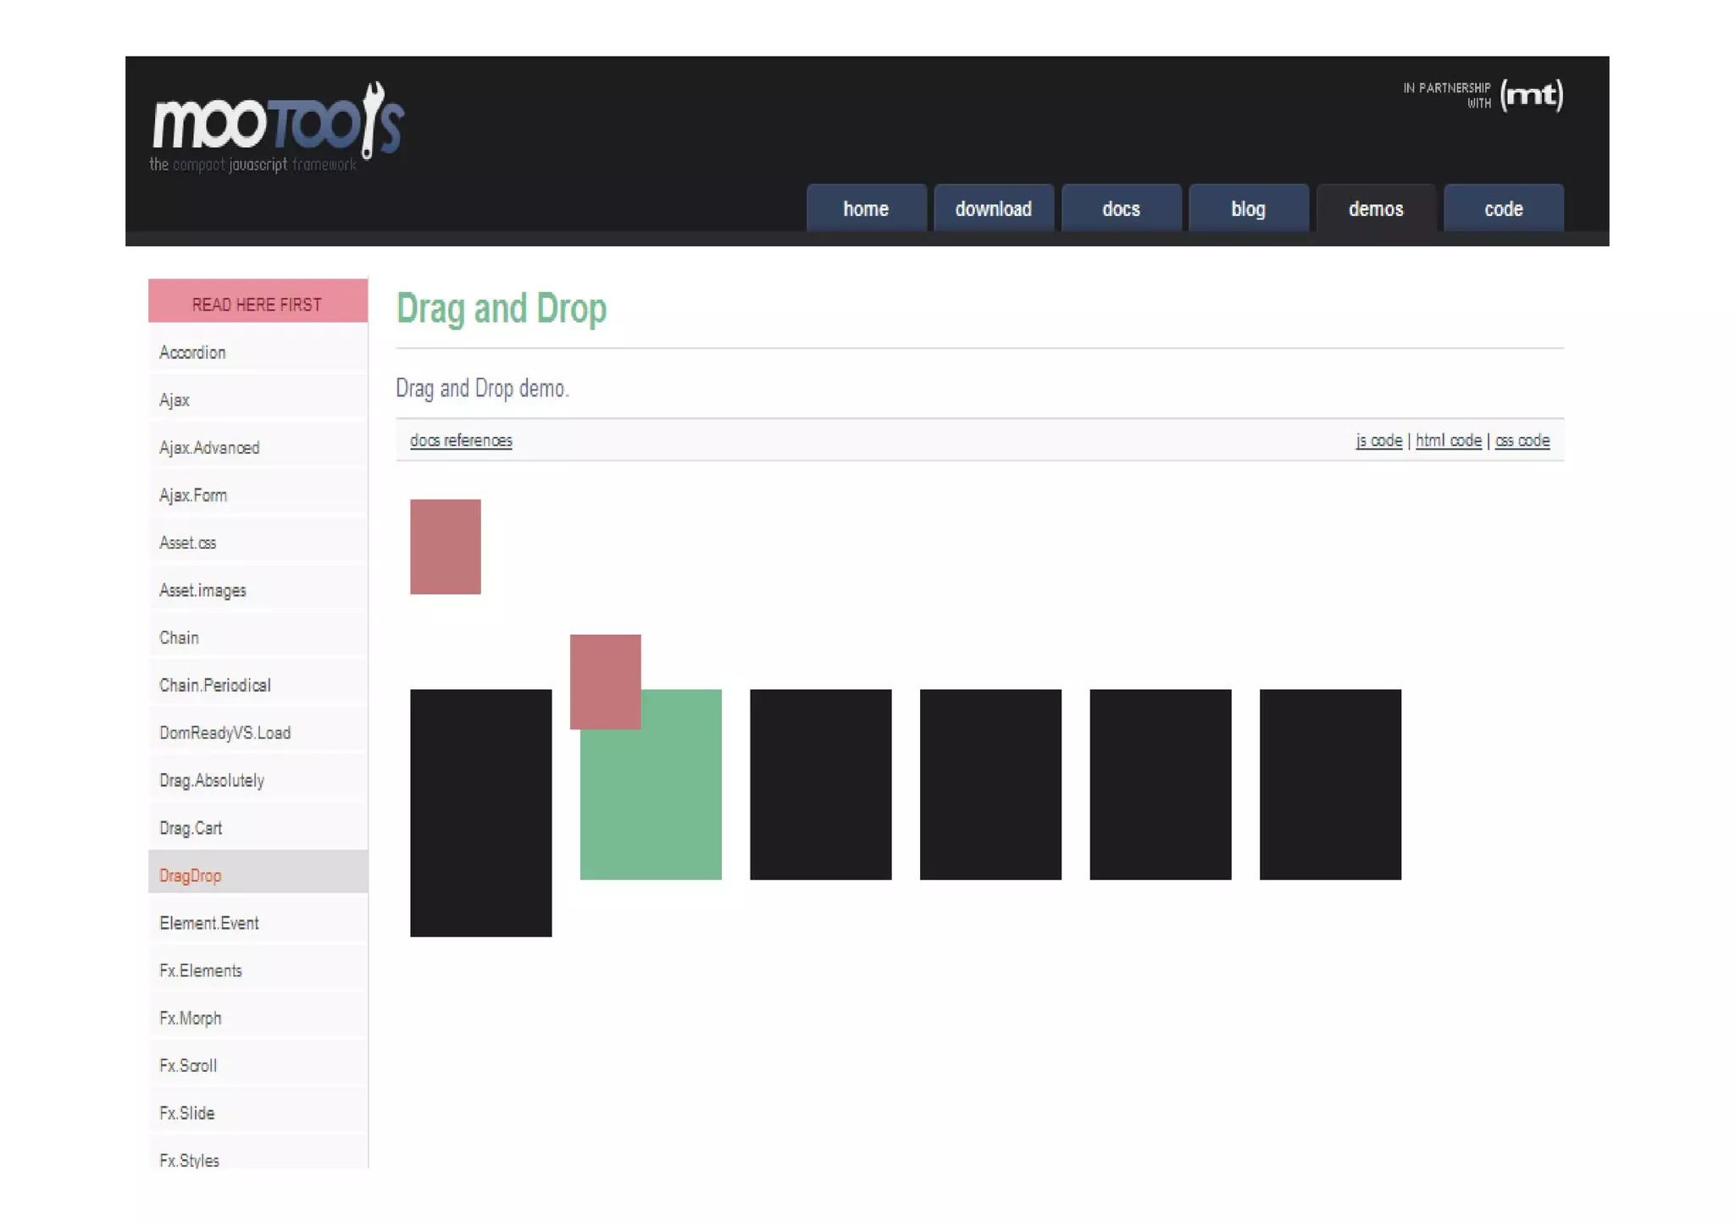
Task: Go to the blog tab
Action: pyautogui.click(x=1248, y=209)
